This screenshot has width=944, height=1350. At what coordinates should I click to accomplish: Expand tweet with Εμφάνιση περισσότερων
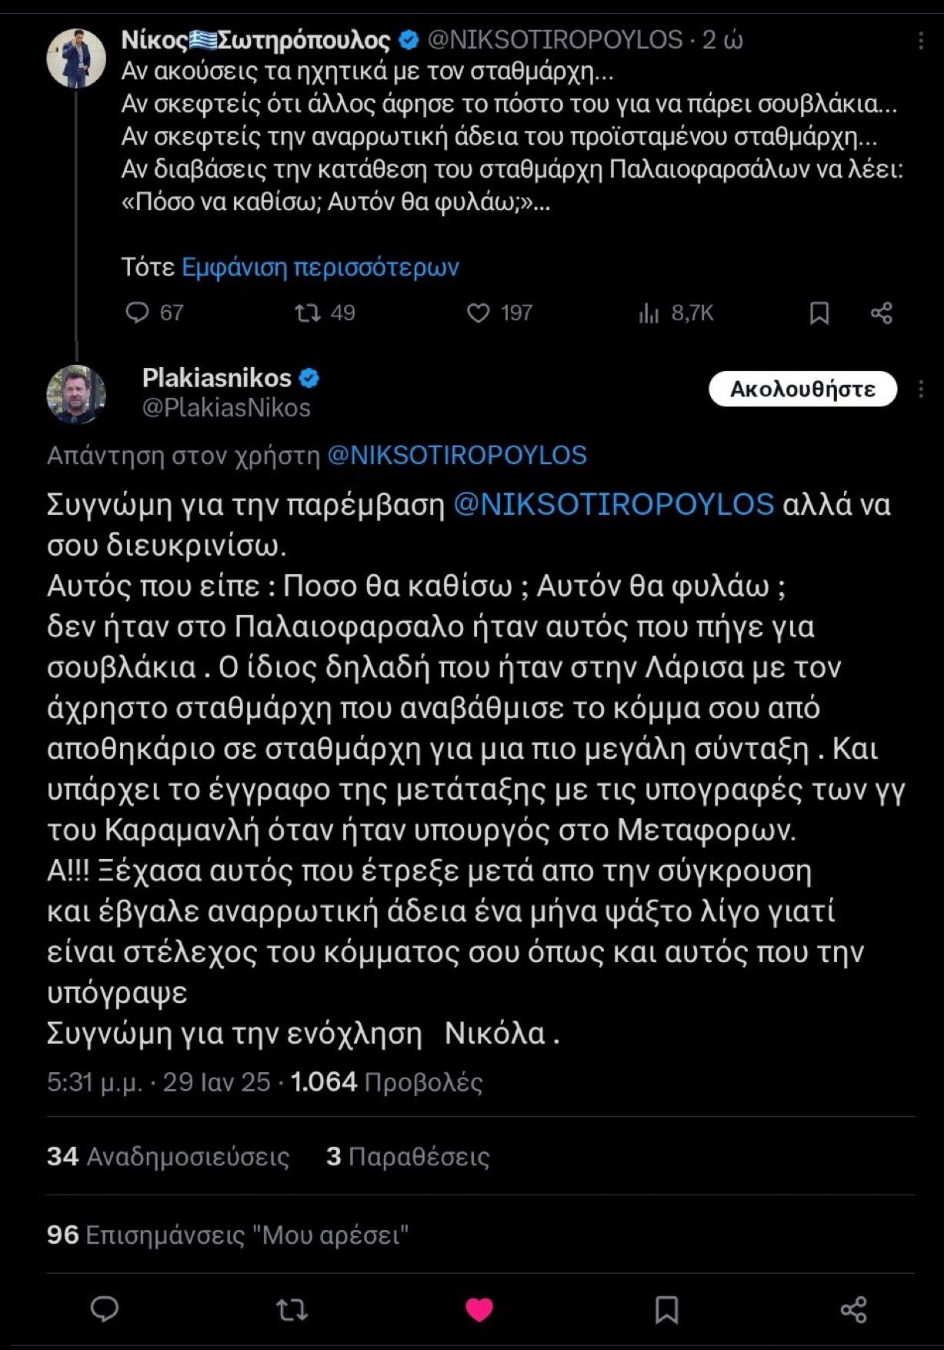coord(320,267)
